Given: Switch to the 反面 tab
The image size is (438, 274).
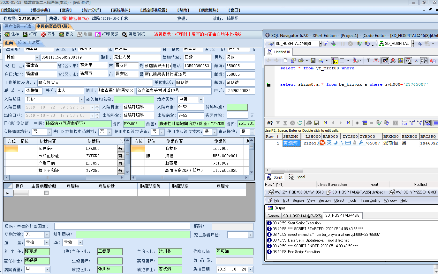Looking at the screenshot, I should tap(22, 43).
